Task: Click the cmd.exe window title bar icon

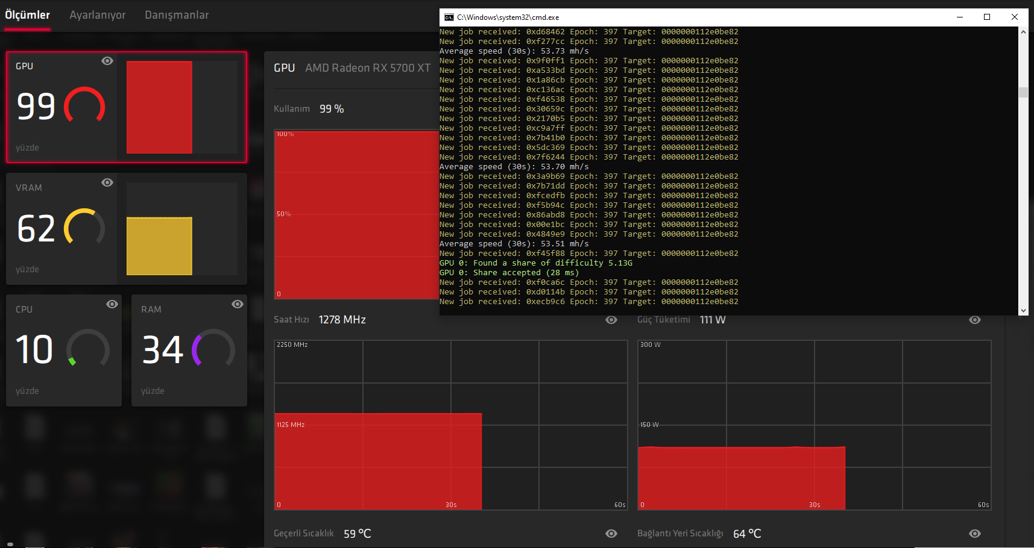Action: click(x=449, y=17)
